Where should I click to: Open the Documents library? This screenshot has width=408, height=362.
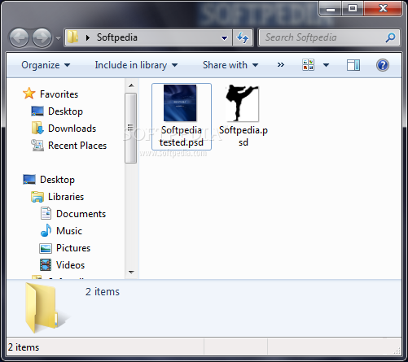coord(81,214)
